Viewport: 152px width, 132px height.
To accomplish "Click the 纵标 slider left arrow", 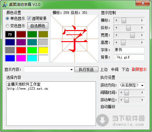I will [x=116, y=28].
